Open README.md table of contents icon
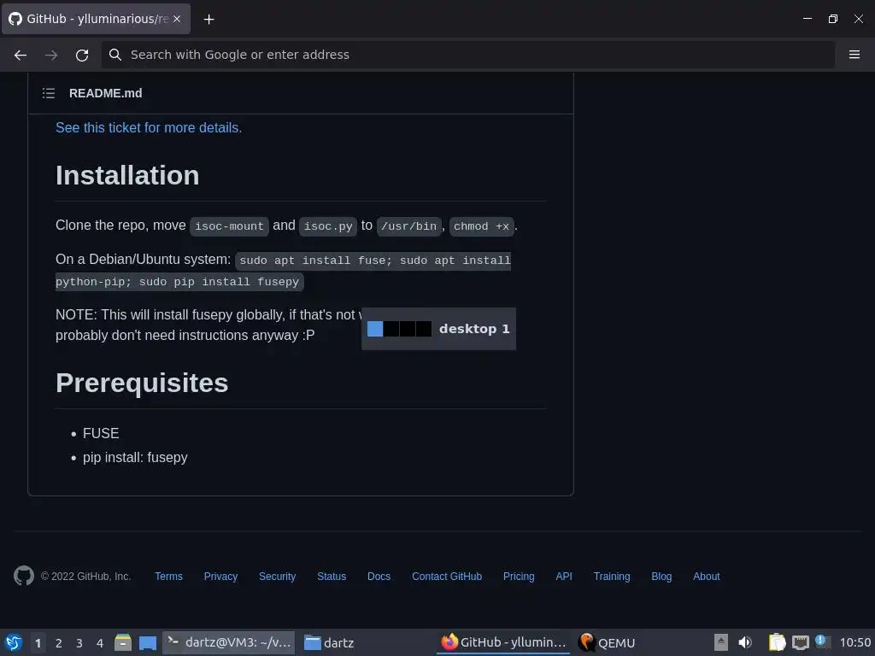The image size is (875, 656). 49,93
